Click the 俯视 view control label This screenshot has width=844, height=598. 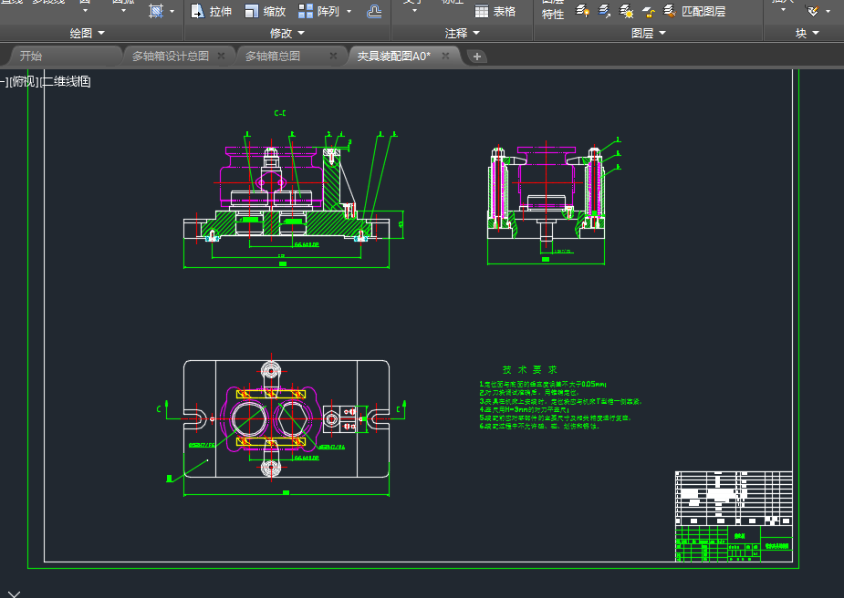(25, 82)
